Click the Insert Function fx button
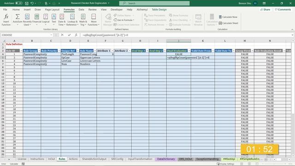Screen dimensions: 295x166 6,19
